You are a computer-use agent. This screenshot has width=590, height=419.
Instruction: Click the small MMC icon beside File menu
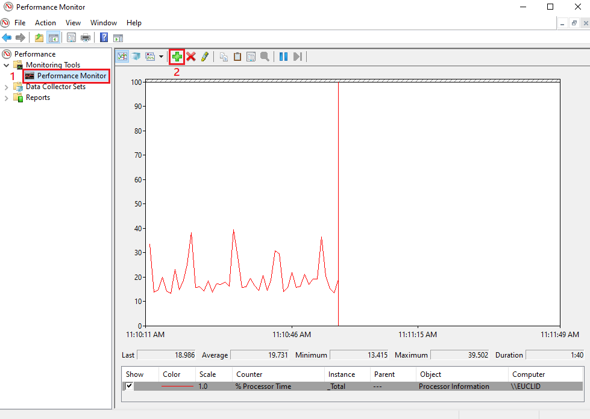tap(5, 23)
